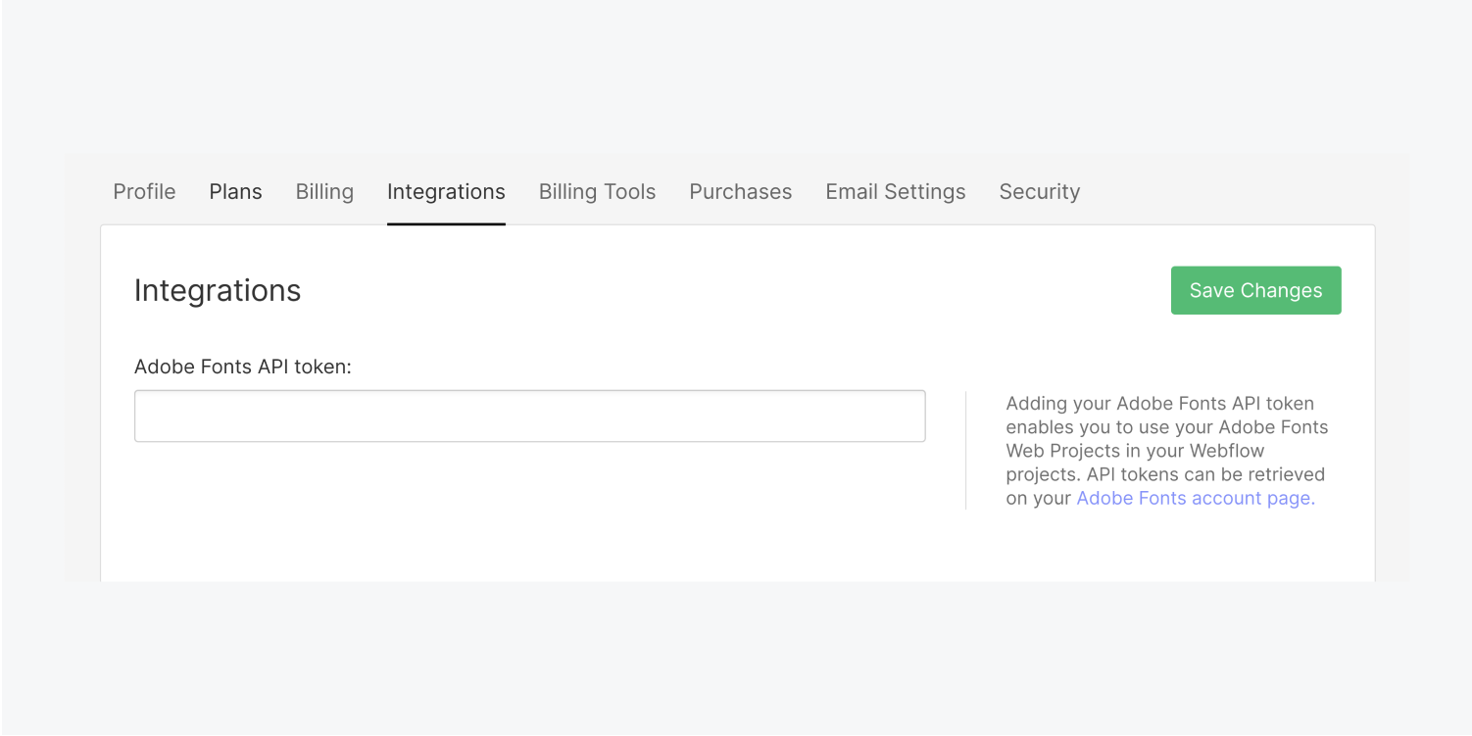
Task: Open the Security tab
Action: (x=1039, y=192)
